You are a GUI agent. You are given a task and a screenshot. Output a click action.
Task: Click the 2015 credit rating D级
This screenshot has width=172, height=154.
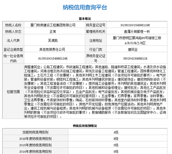click(x=116, y=145)
